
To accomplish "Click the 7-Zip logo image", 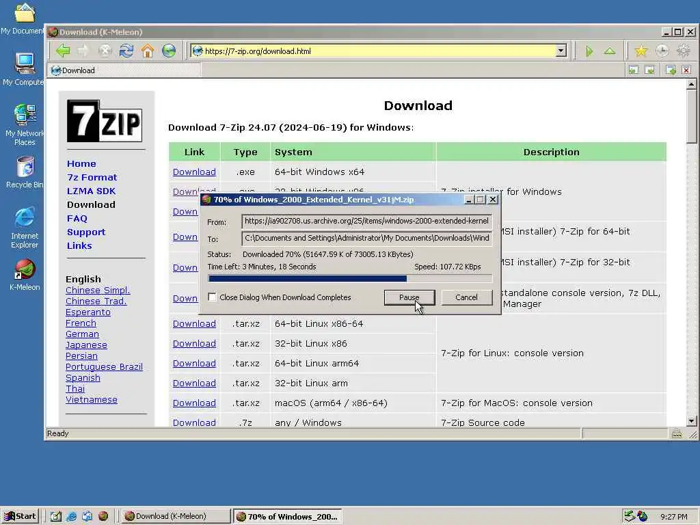I will (105, 121).
